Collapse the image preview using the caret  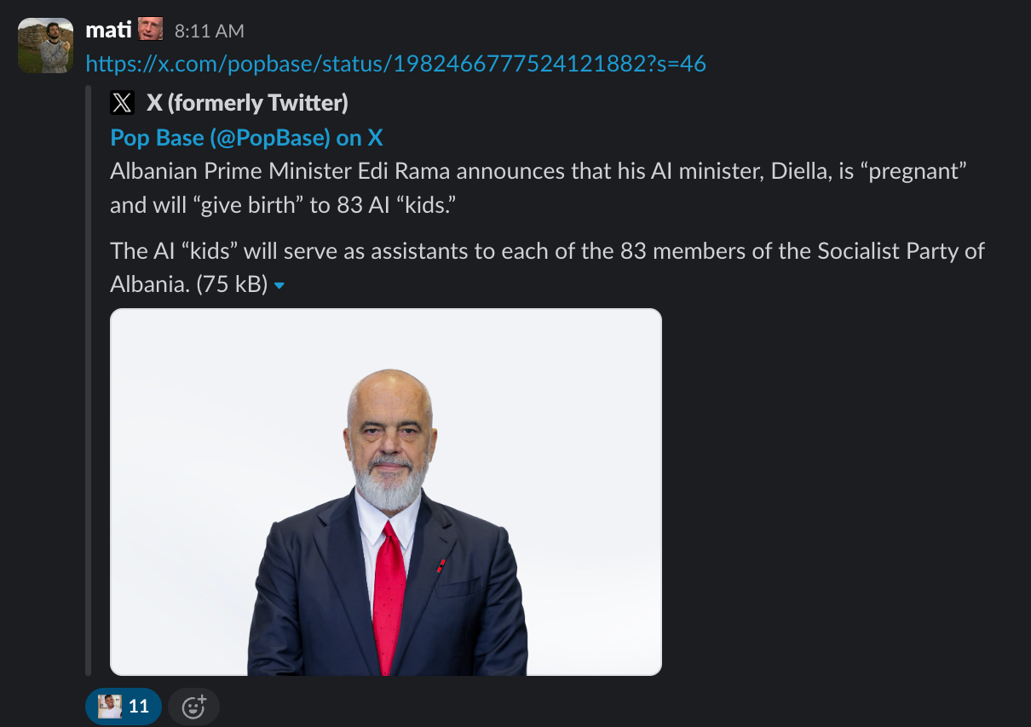[279, 286]
